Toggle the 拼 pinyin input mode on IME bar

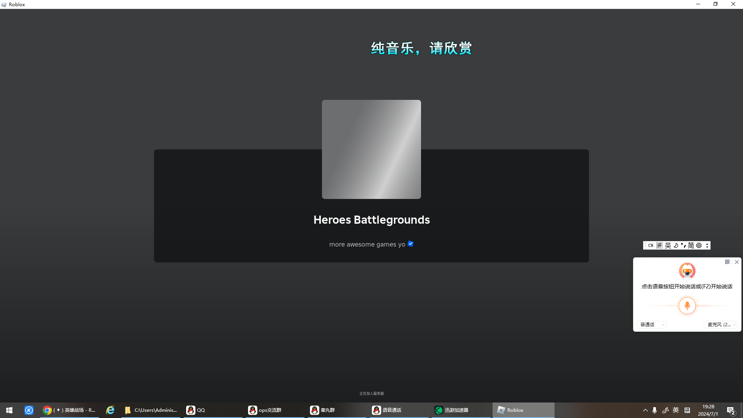(659, 245)
